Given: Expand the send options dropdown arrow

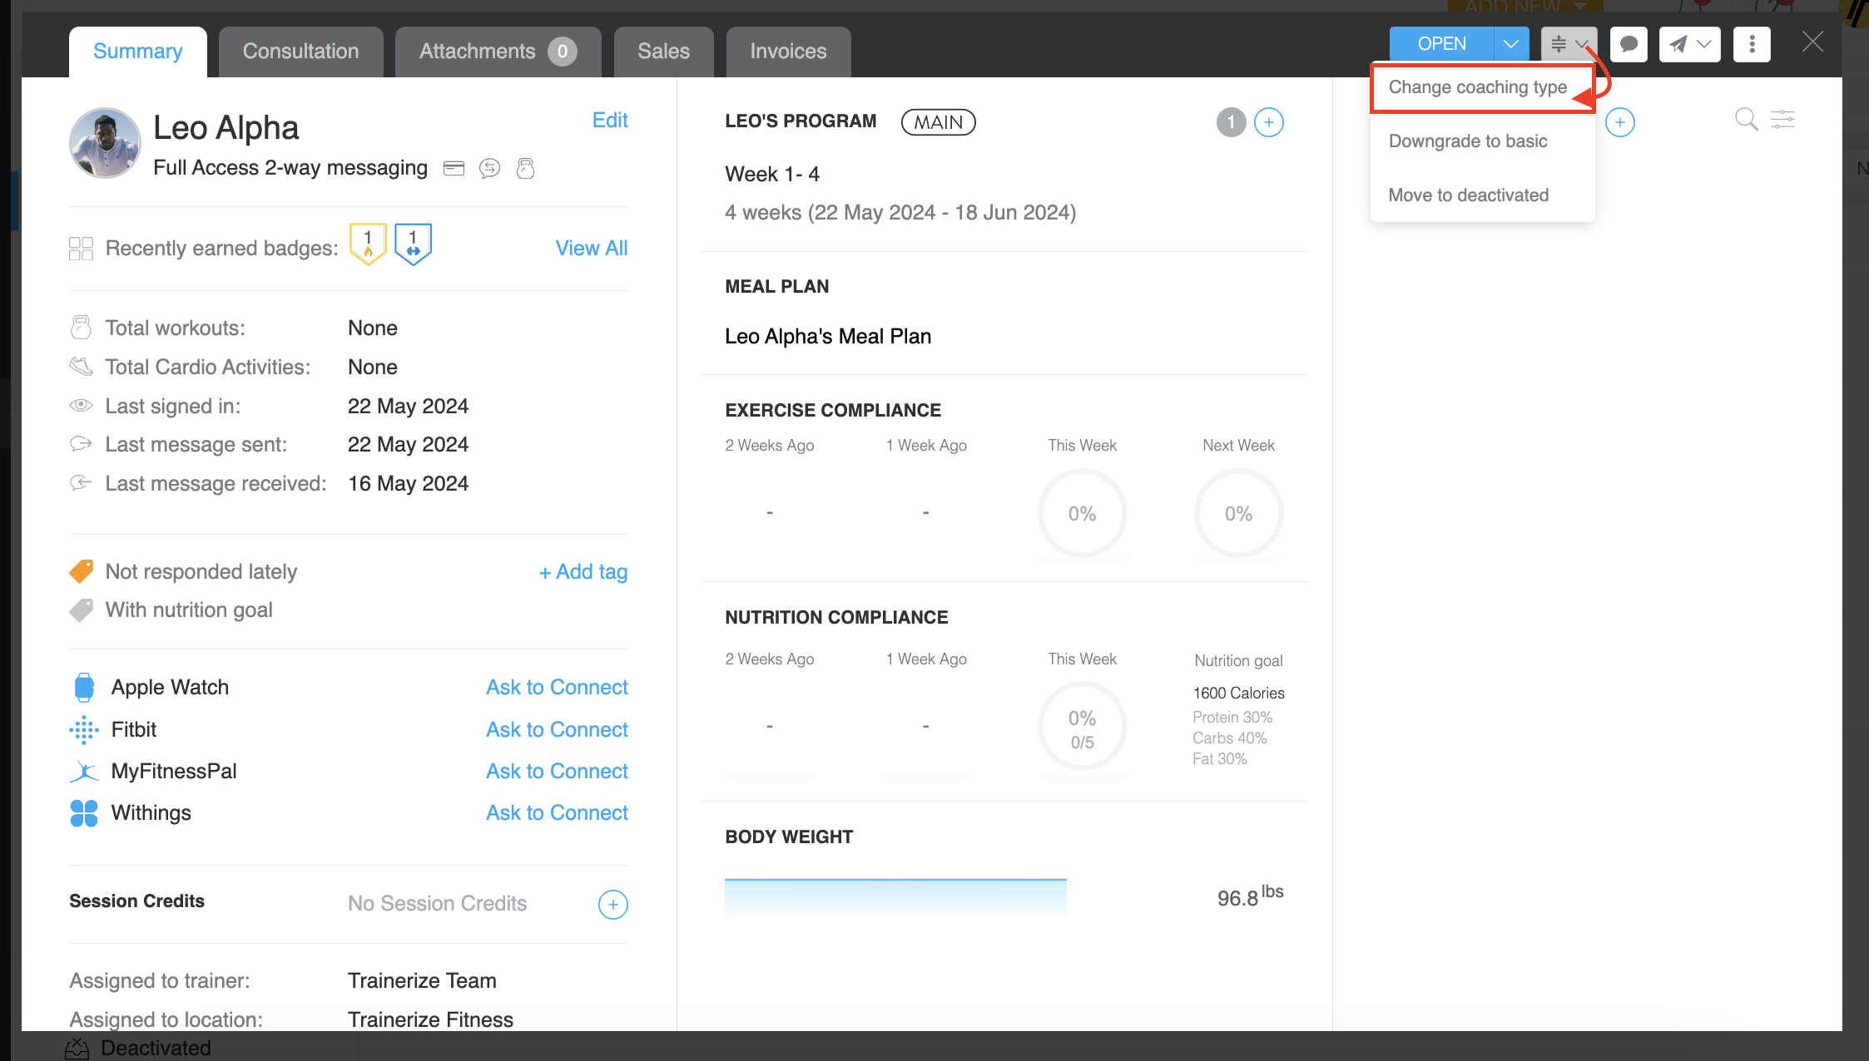Looking at the screenshot, I should pos(1705,44).
